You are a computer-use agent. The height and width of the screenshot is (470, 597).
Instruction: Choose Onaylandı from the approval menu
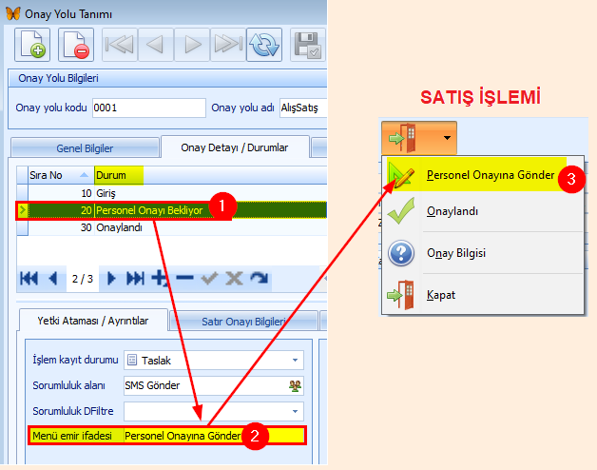(x=453, y=213)
